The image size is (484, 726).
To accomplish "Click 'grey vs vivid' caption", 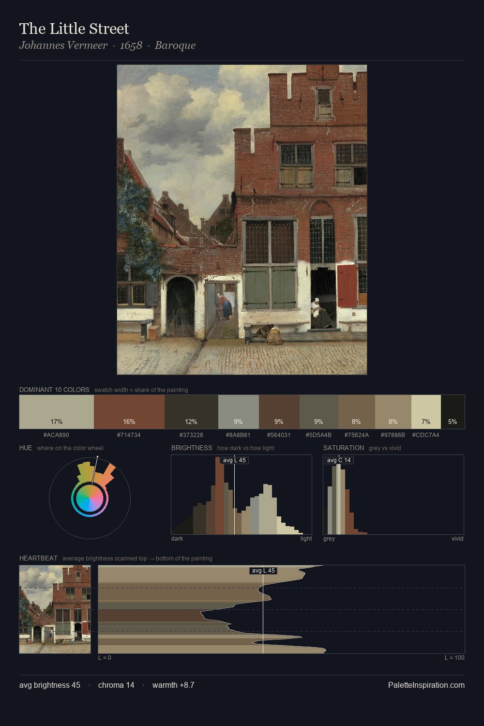I will click(385, 448).
